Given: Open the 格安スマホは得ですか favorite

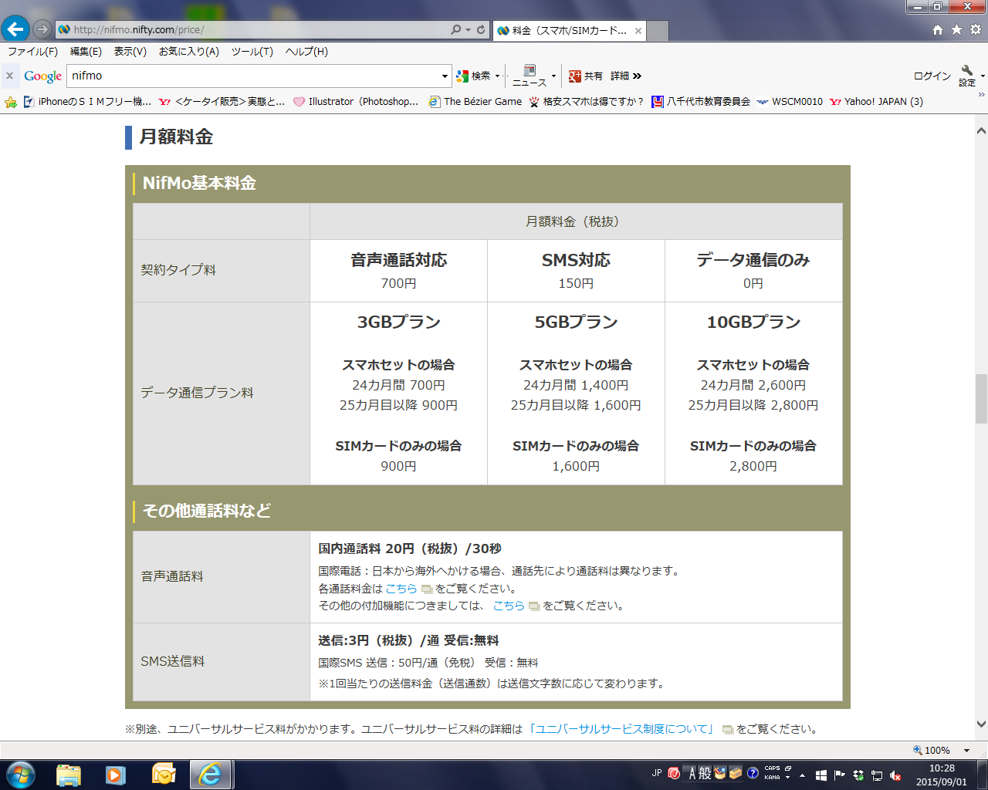Looking at the screenshot, I should (x=586, y=102).
